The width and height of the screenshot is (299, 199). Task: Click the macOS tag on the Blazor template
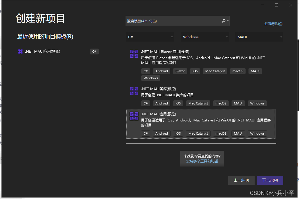point(237,71)
